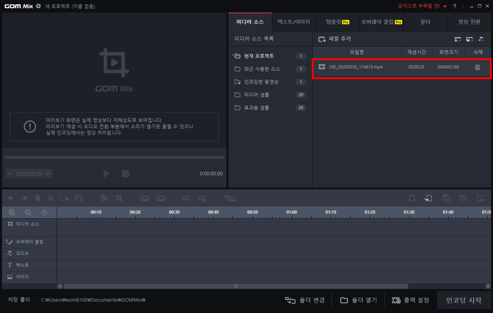Click the 00:00:00.00 timecode field
Image resolution: width=493 pixels, height=313 pixels.
[x=29, y=174]
